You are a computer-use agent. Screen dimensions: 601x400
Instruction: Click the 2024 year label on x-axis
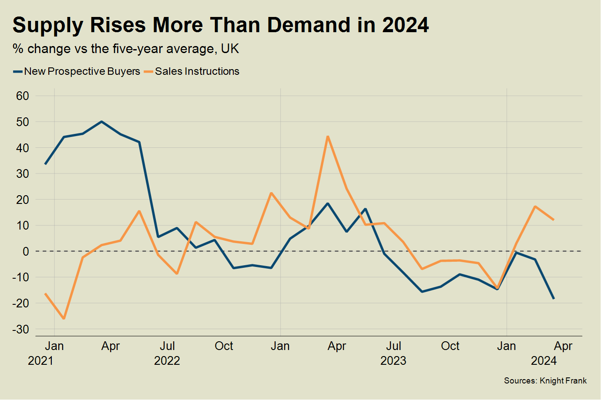(x=544, y=361)
